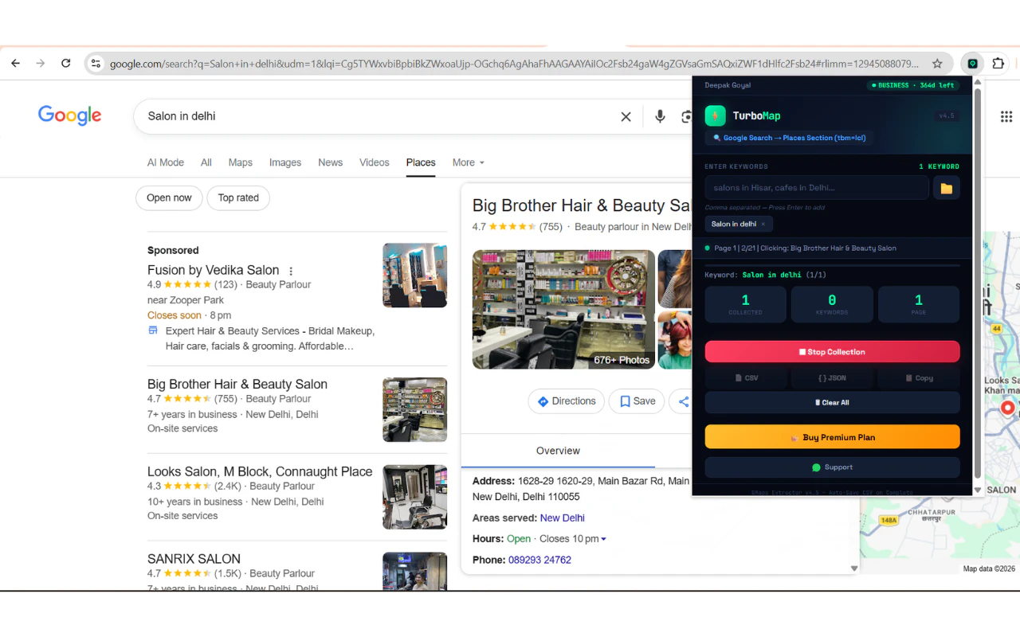Click the Page count stat card

coord(918,304)
